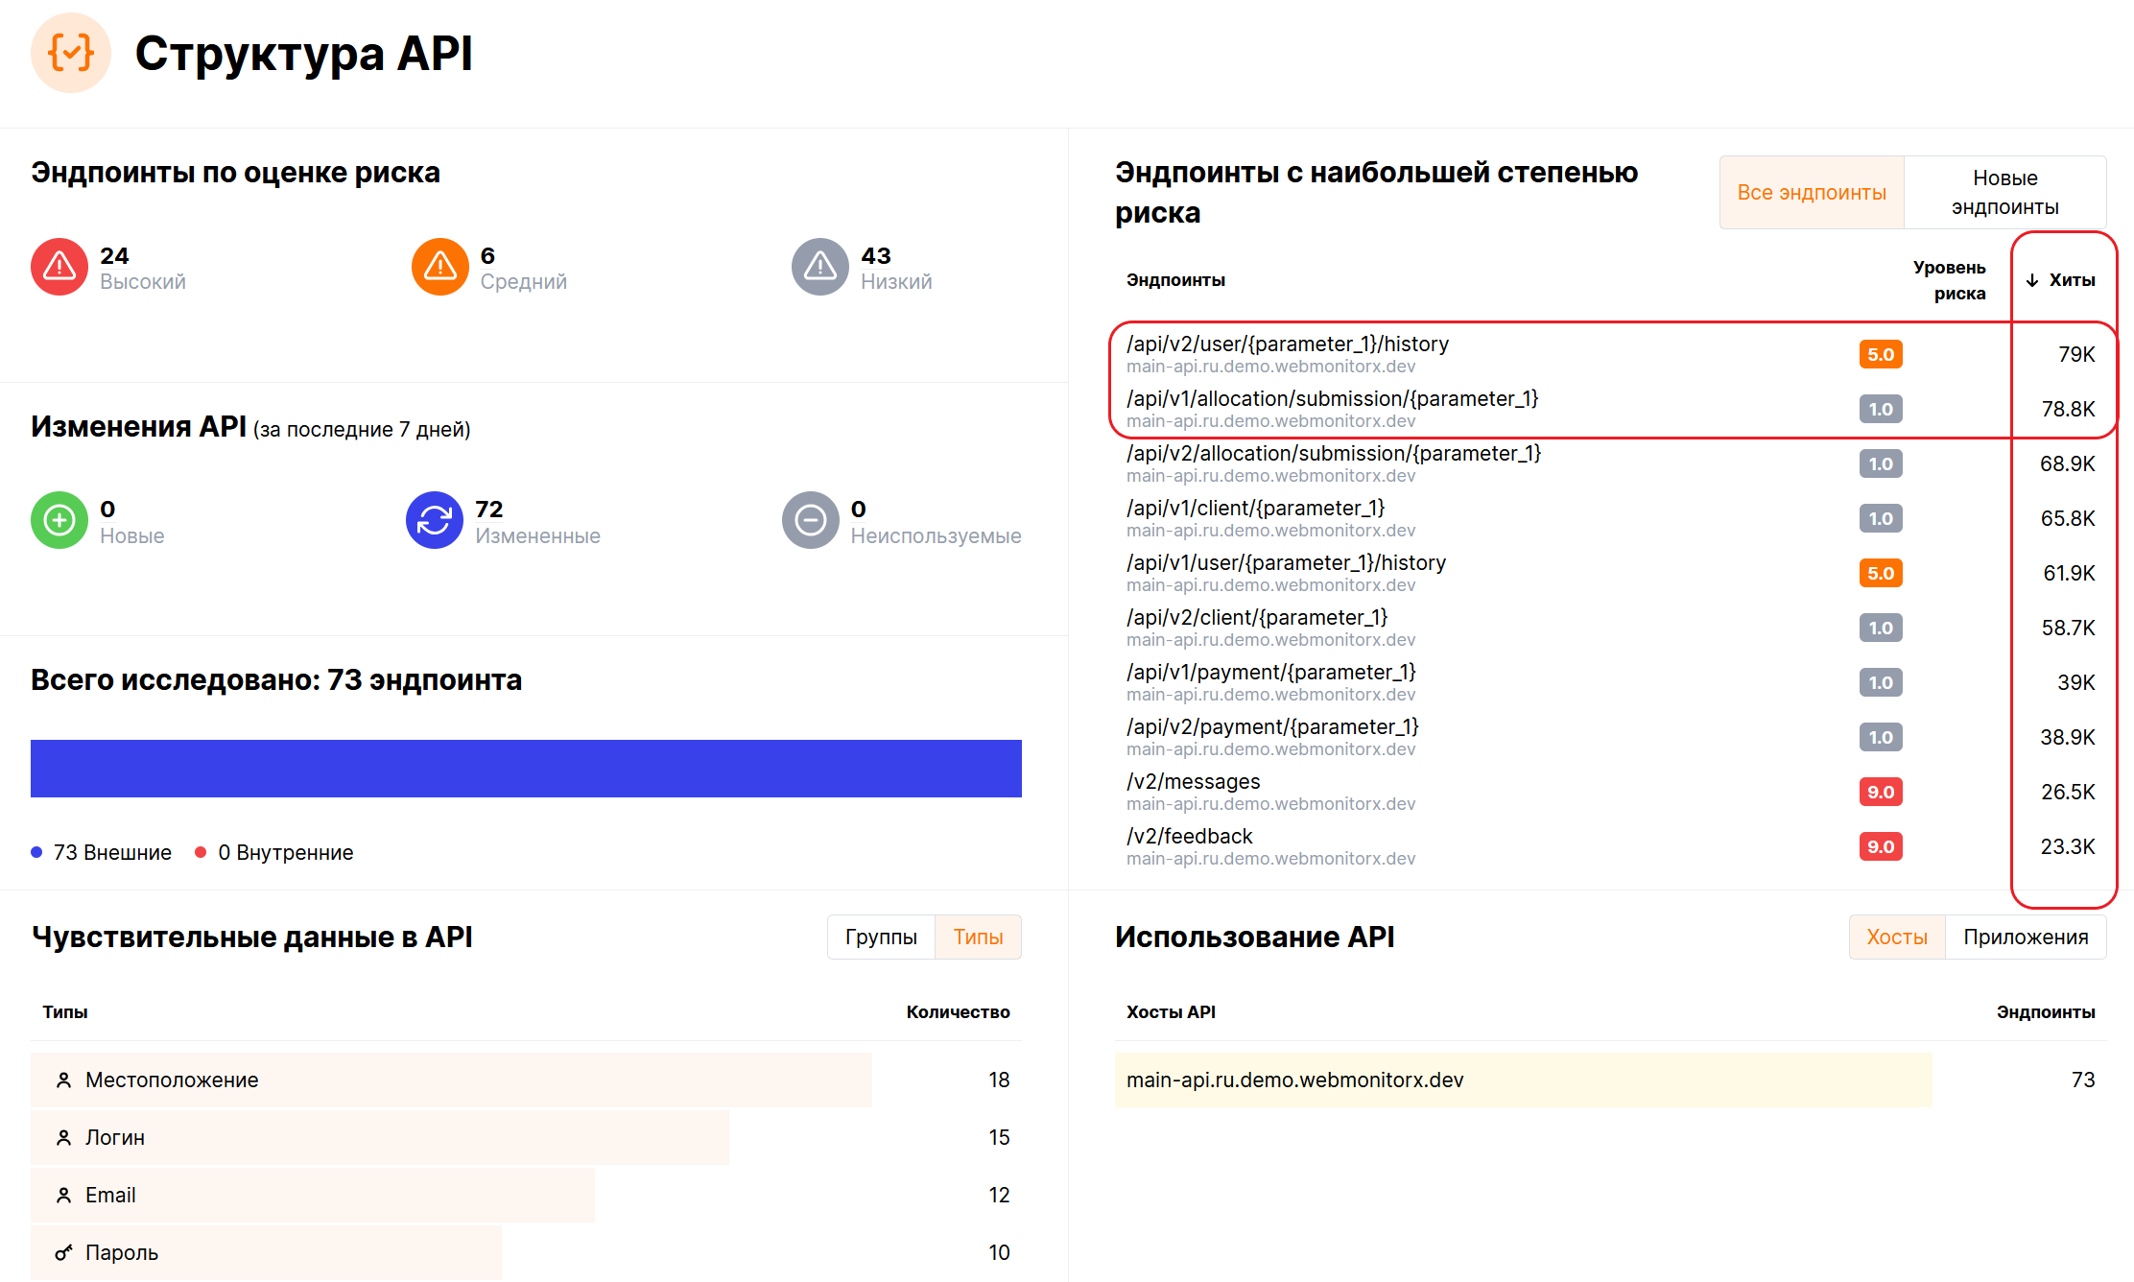Click the key icon beside Пароль
The width and height of the screenshot is (2134, 1282).
pyautogui.click(x=63, y=1253)
